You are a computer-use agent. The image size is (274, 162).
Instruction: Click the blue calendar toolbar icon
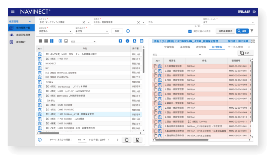142,41
